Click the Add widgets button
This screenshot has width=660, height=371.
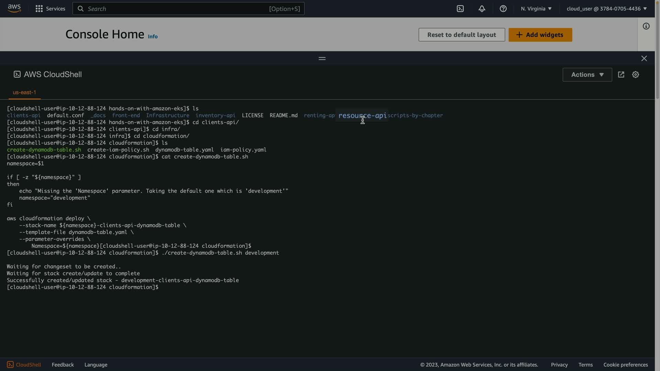click(540, 35)
